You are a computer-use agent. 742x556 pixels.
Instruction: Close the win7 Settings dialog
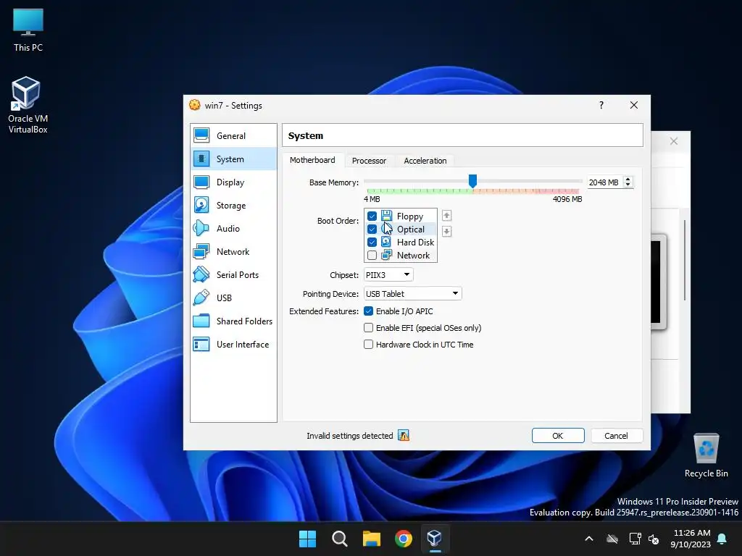coord(633,105)
